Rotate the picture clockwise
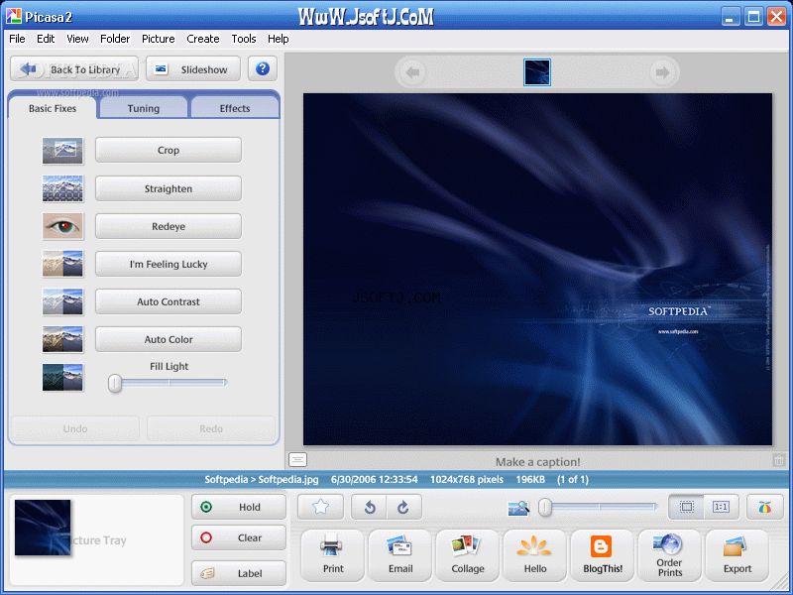The width and height of the screenshot is (793, 595). (x=403, y=507)
